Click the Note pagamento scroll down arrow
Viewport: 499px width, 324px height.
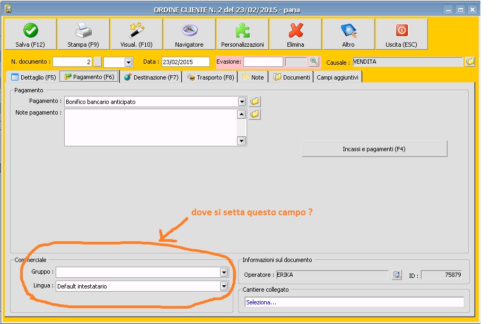[242, 141]
